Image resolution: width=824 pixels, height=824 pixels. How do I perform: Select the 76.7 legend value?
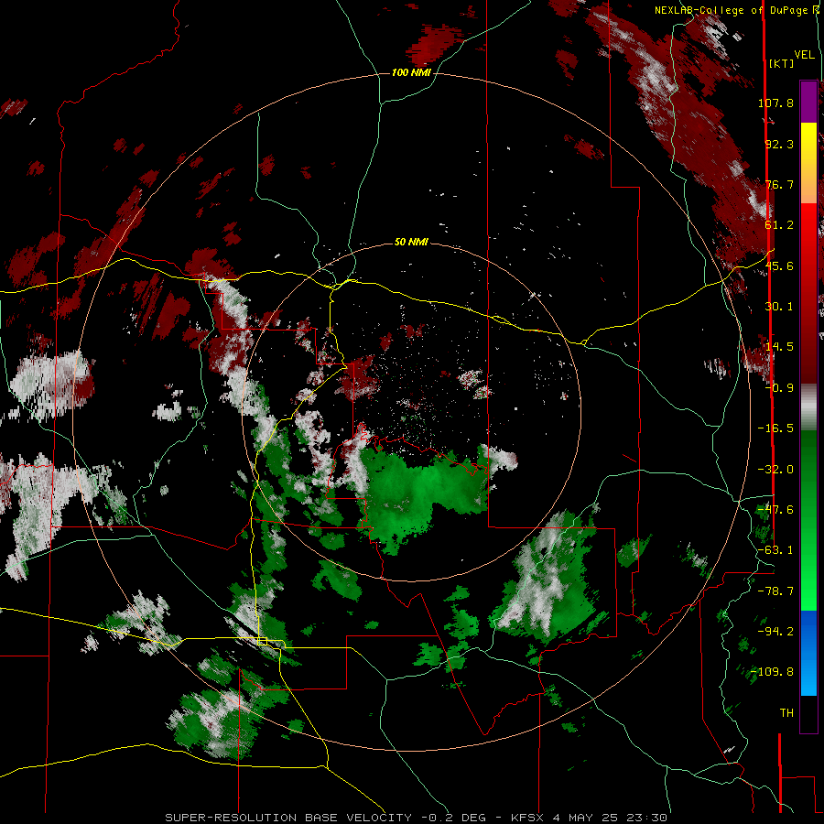779,184
